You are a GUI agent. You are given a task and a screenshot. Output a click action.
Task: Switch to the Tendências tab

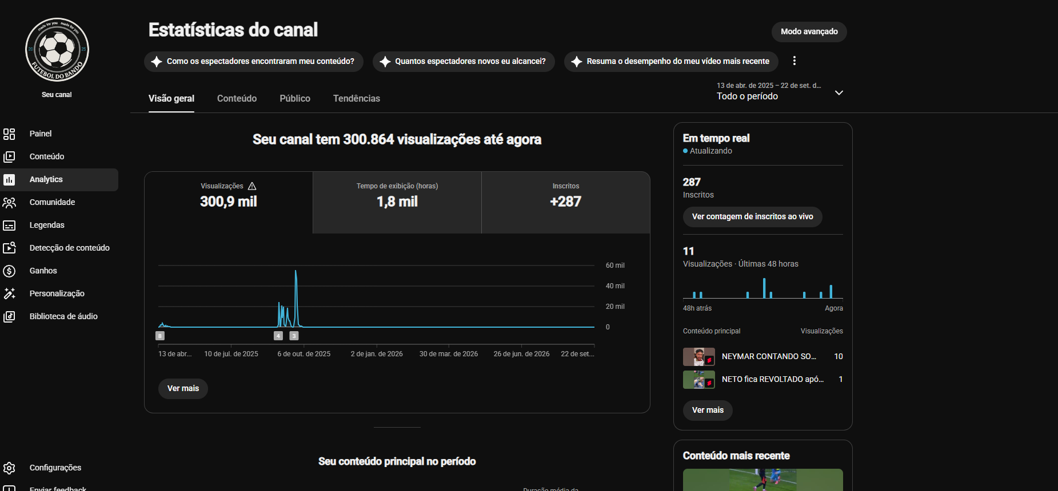click(357, 98)
